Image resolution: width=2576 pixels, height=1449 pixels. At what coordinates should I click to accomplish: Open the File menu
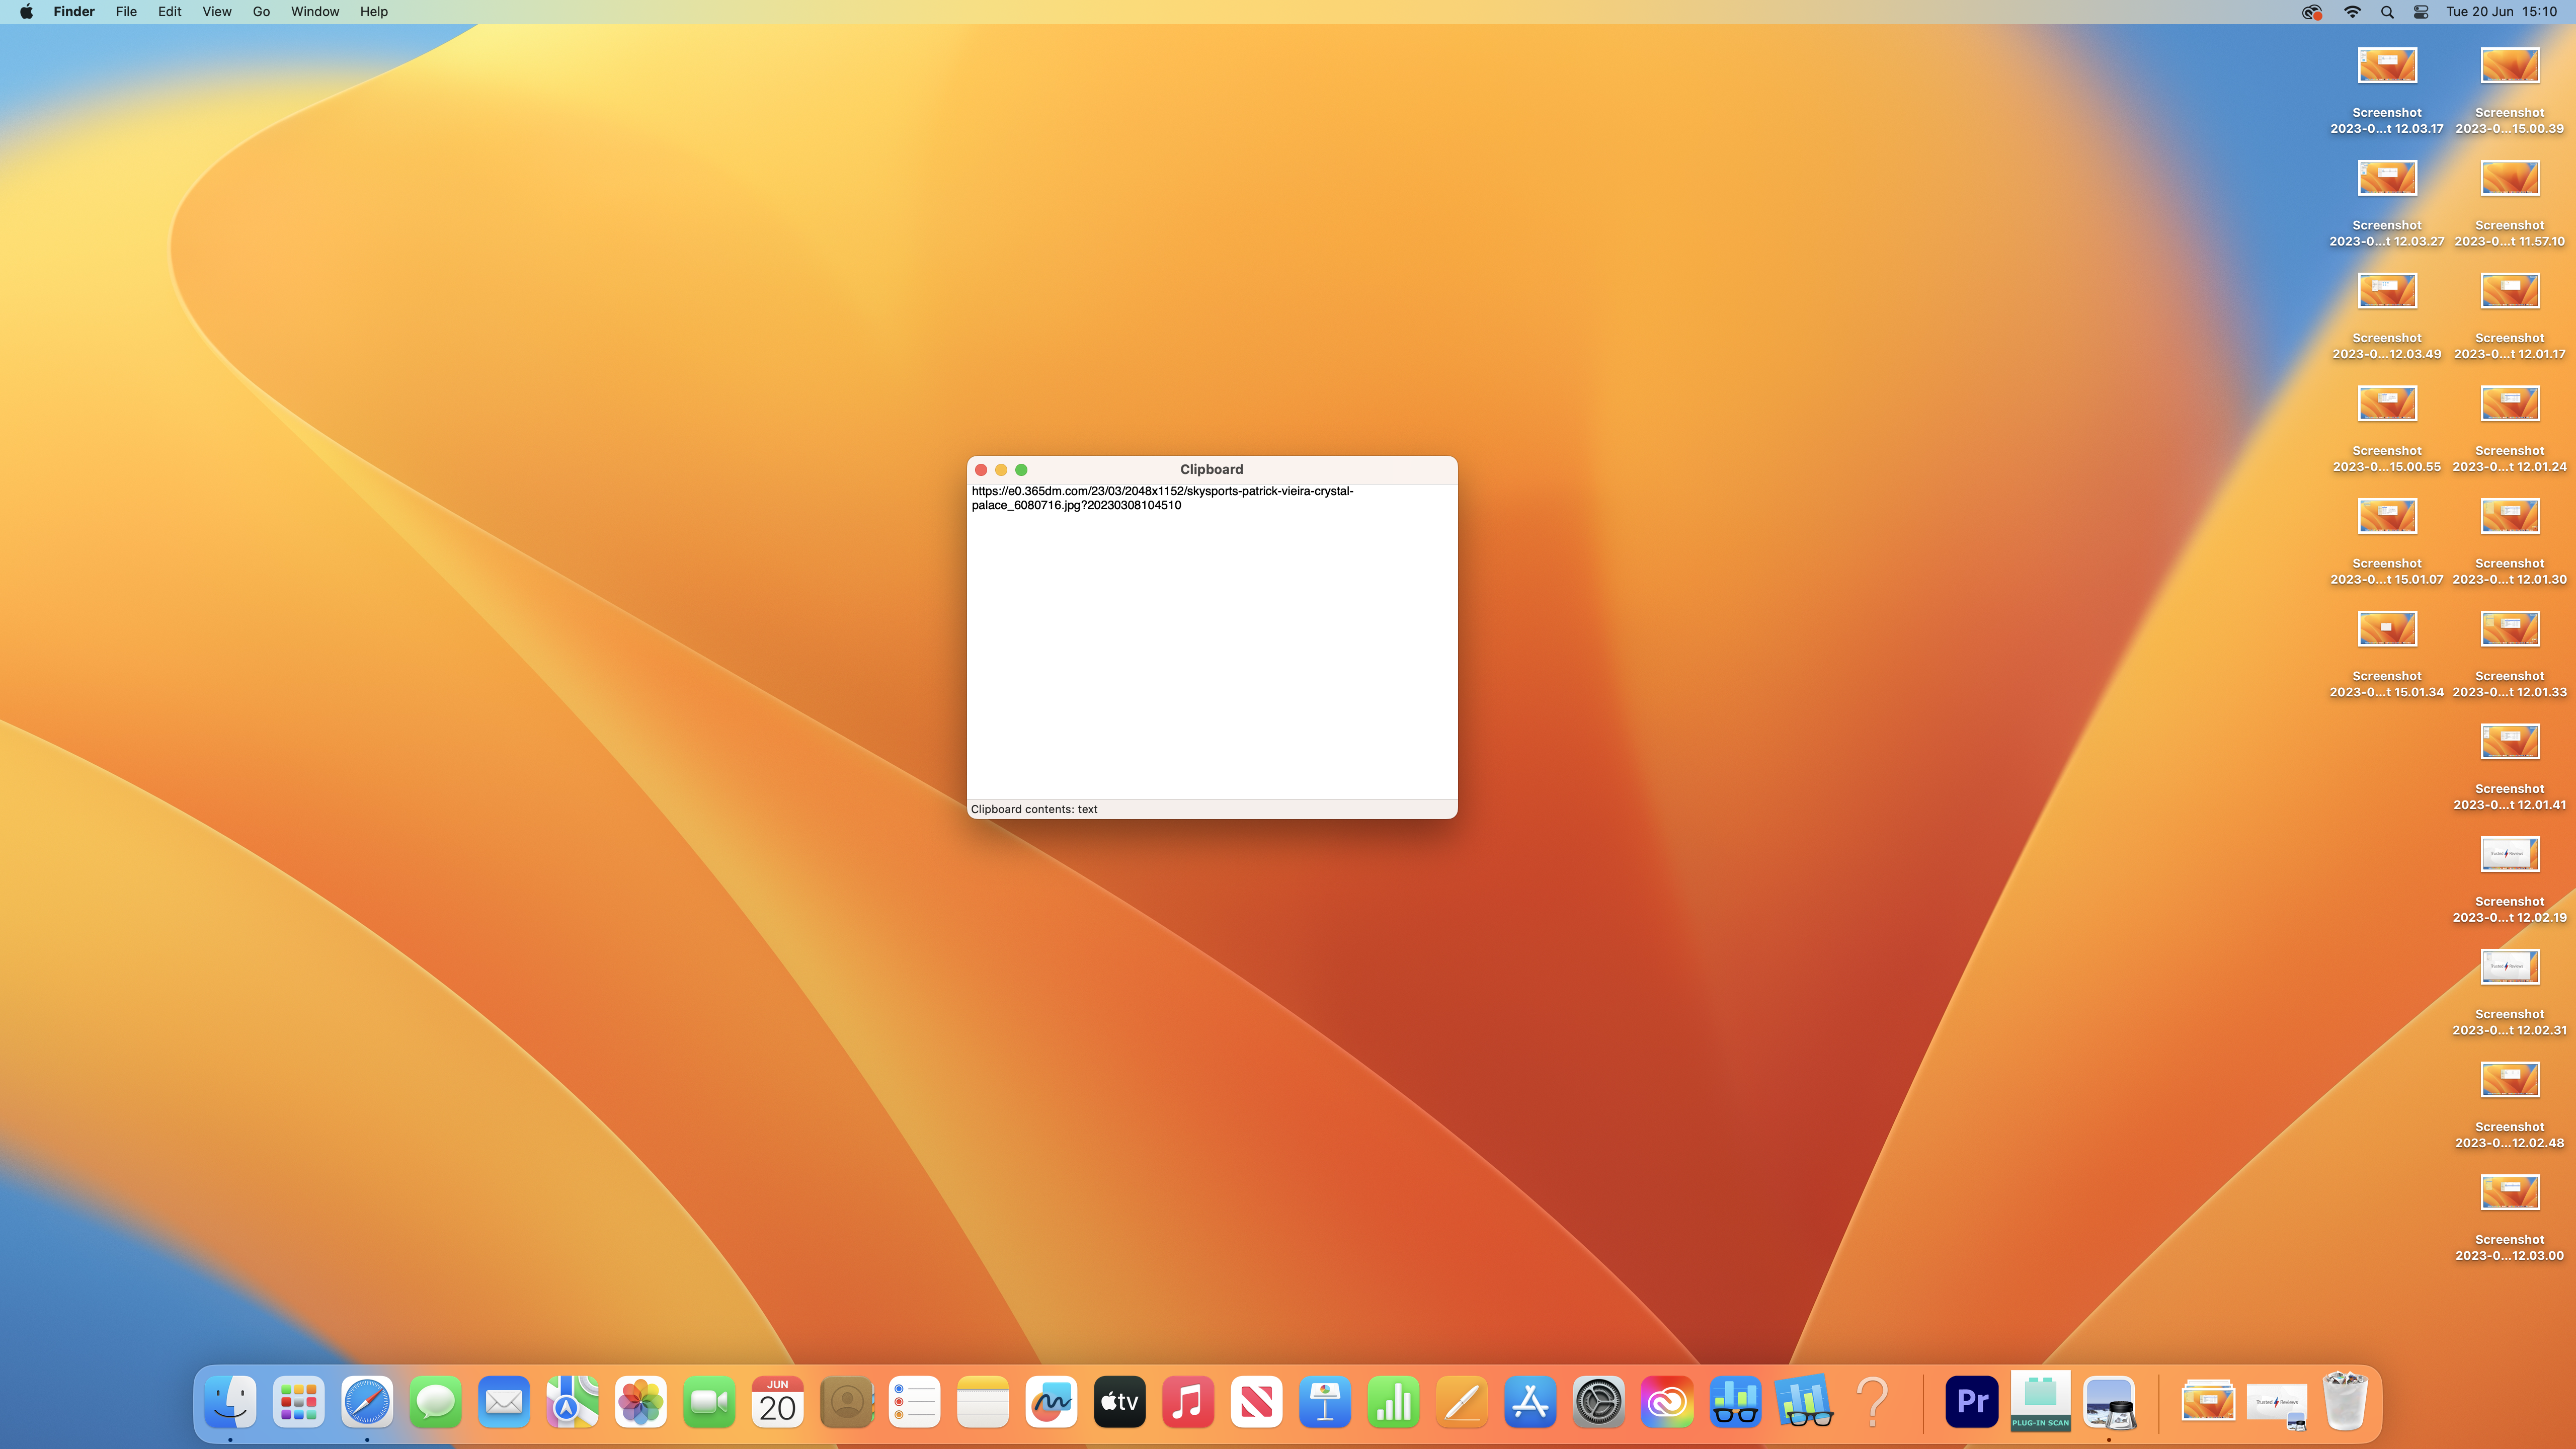tap(126, 12)
